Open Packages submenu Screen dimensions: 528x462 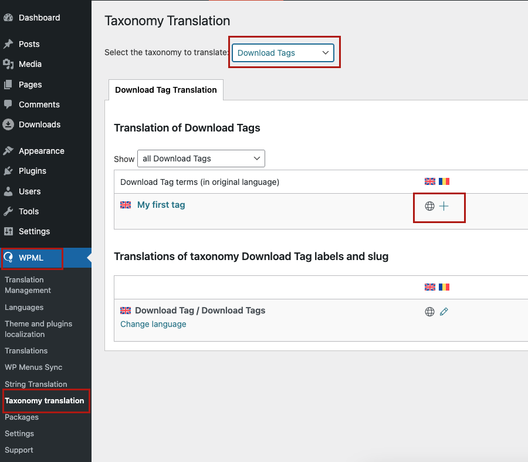pyautogui.click(x=22, y=417)
